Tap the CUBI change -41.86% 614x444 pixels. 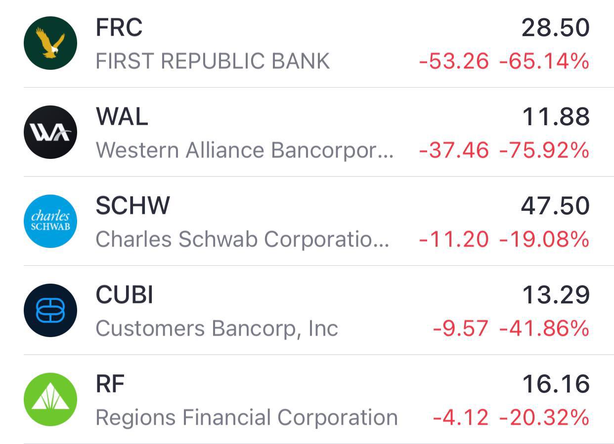coord(544,329)
